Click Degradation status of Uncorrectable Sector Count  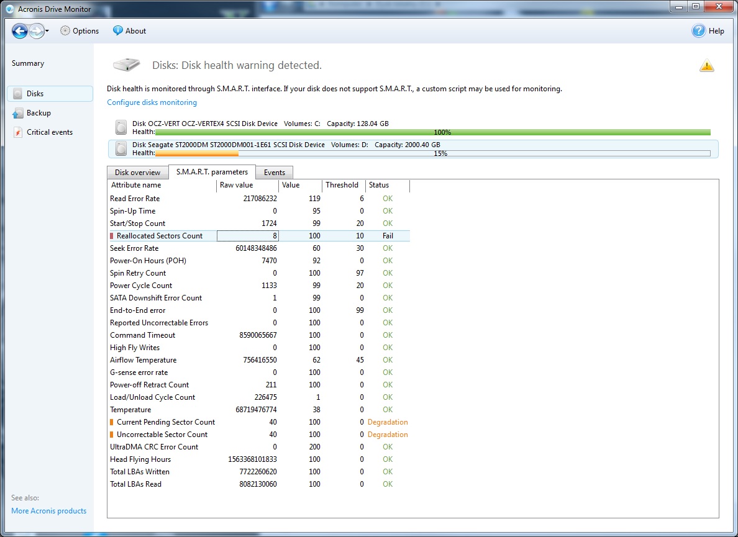tap(388, 435)
